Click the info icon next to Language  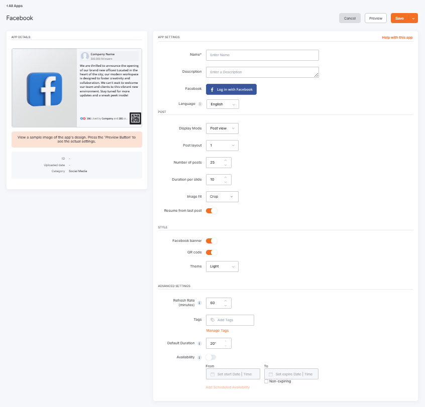pos(200,104)
